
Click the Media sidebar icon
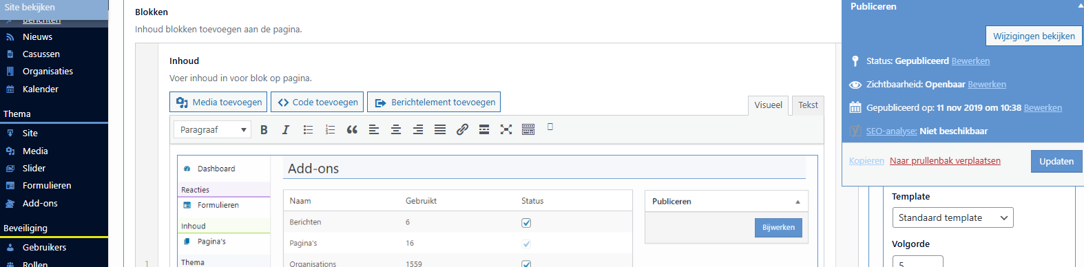click(x=10, y=151)
